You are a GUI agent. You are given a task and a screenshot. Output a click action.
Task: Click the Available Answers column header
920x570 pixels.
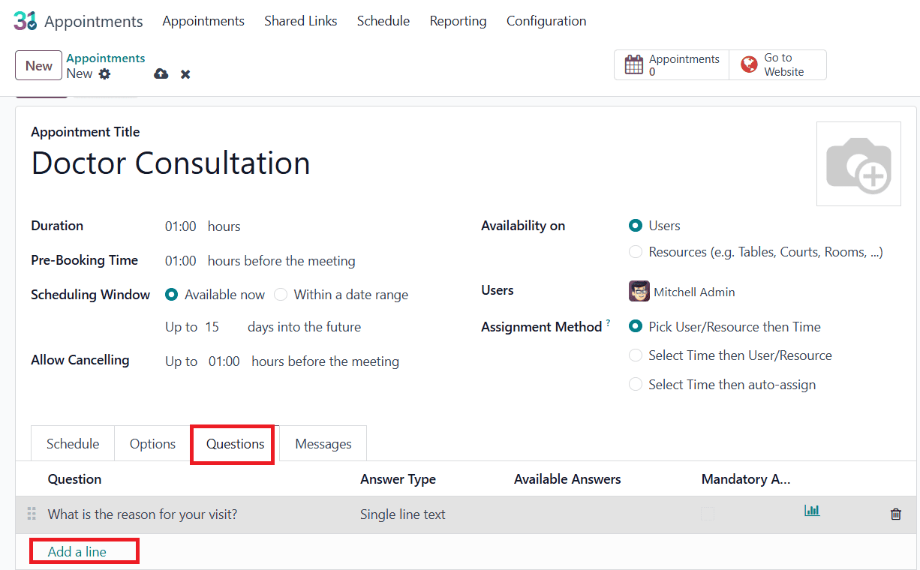pyautogui.click(x=567, y=479)
